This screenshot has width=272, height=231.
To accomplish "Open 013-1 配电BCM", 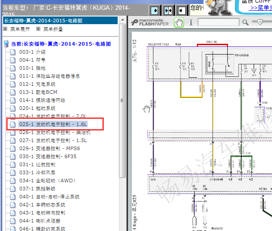I will point(38,92).
